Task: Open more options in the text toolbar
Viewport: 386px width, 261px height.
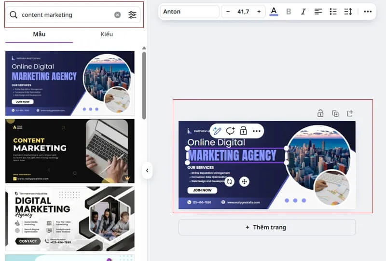Action: pyautogui.click(x=368, y=12)
